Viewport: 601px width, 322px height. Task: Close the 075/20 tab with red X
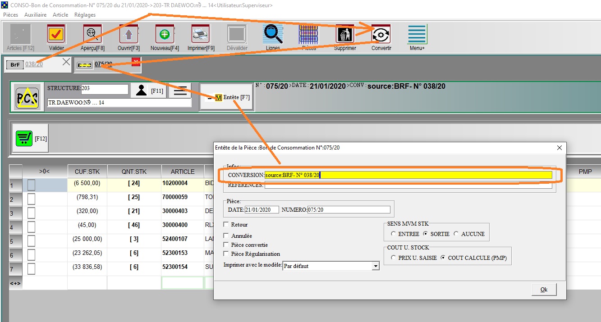click(x=136, y=62)
